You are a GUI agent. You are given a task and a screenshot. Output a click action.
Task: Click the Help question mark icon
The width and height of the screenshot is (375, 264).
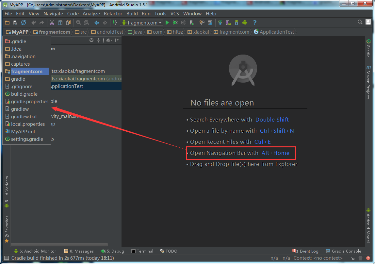pyautogui.click(x=254, y=23)
